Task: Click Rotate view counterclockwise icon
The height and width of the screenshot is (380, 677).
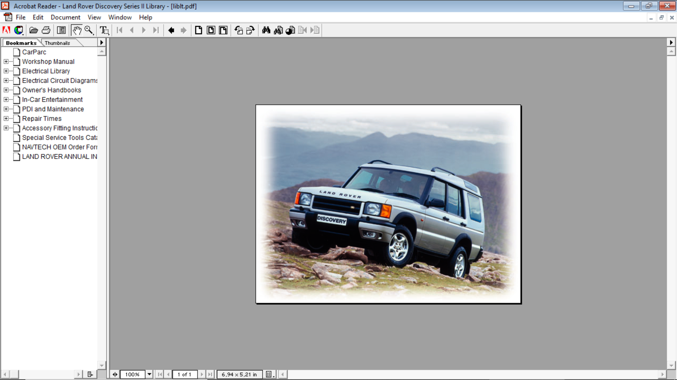Action: [x=239, y=30]
